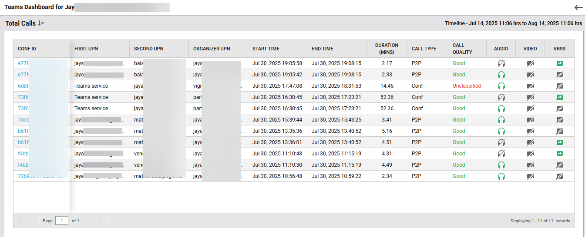Click video icon in the 5.16 duration row
Viewport: 585px width, 237px height.
tap(530, 131)
